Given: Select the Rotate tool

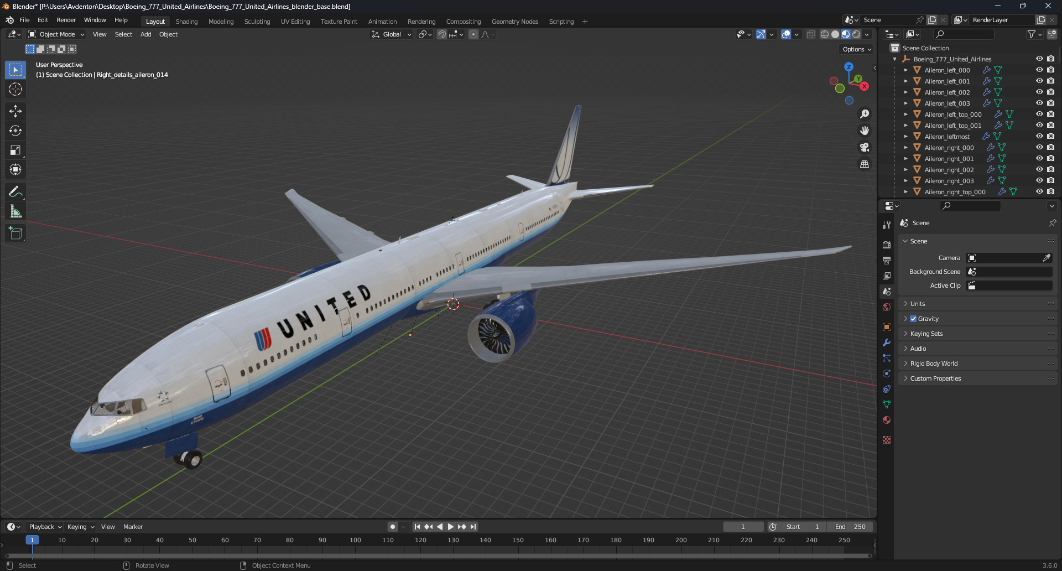Looking at the screenshot, I should [x=15, y=131].
